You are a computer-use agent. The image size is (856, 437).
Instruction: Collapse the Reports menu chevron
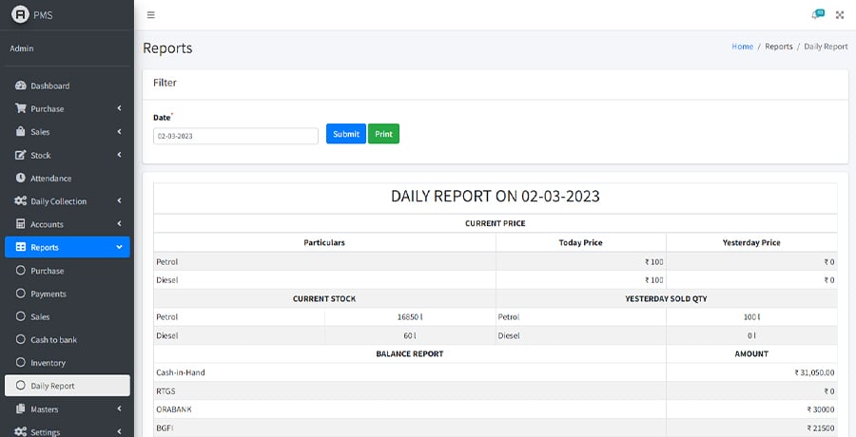(119, 247)
